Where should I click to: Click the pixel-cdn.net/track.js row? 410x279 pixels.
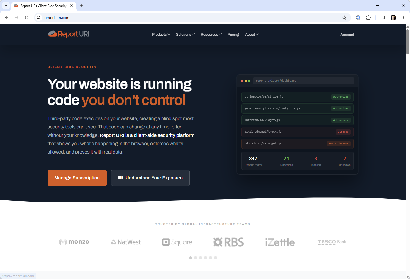coord(297,132)
